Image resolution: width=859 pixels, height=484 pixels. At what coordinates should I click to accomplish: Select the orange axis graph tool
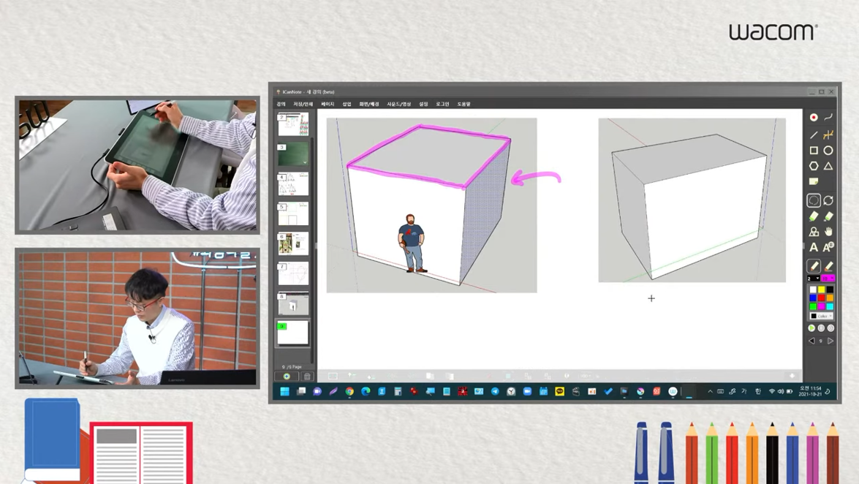click(x=828, y=135)
